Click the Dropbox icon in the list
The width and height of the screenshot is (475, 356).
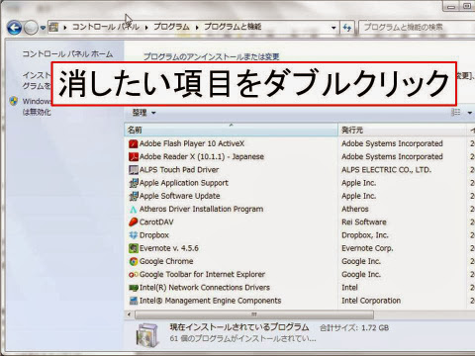134,235
